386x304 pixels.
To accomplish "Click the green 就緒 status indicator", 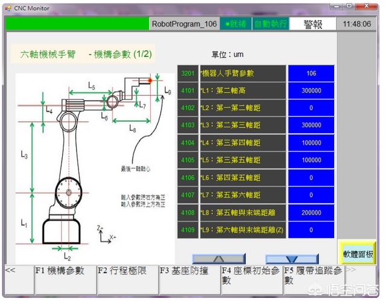I will pyautogui.click(x=235, y=24).
